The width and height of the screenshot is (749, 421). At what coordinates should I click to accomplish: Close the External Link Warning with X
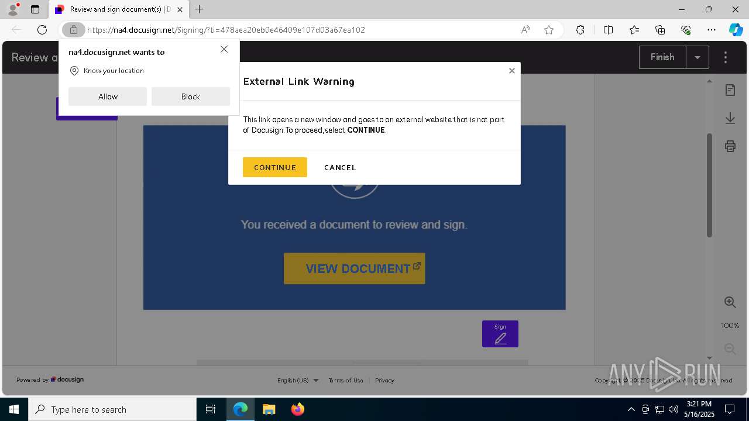coord(512,71)
